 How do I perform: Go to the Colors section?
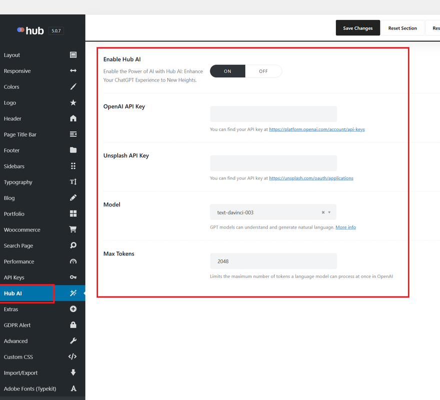click(x=43, y=86)
